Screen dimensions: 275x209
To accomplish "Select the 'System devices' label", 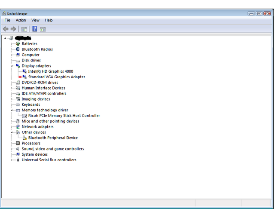I will (34, 154).
